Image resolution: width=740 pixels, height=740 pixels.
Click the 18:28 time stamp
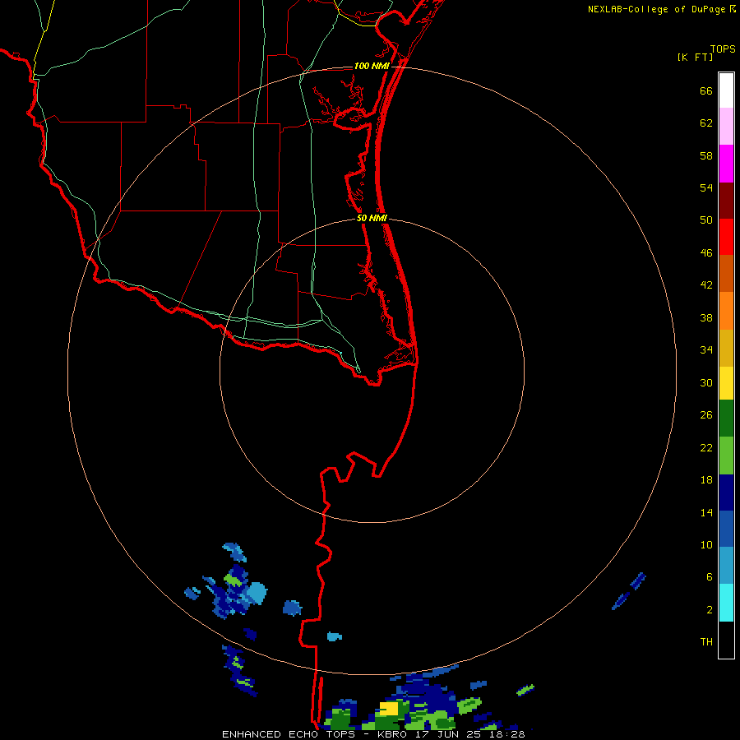pyautogui.click(x=506, y=734)
